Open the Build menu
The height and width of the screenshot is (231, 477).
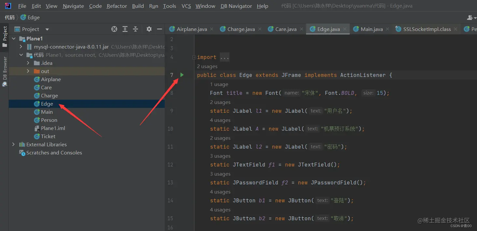tap(138, 6)
